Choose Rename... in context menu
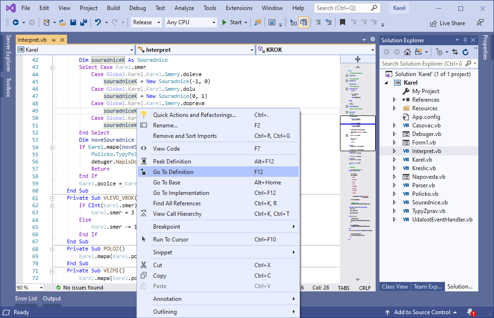Screen dimensions: 494x318 pyautogui.click(x=218, y=125)
